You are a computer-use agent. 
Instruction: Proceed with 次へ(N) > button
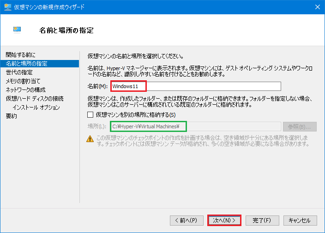[224, 221]
